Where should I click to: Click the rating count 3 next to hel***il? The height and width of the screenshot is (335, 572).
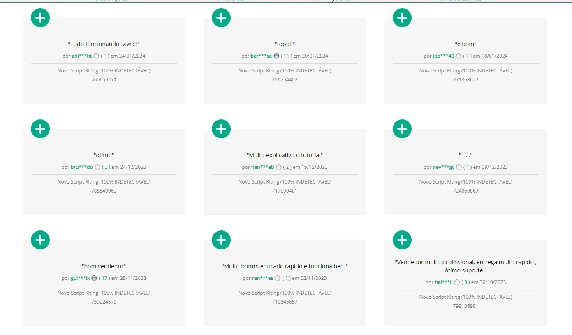[465, 282]
